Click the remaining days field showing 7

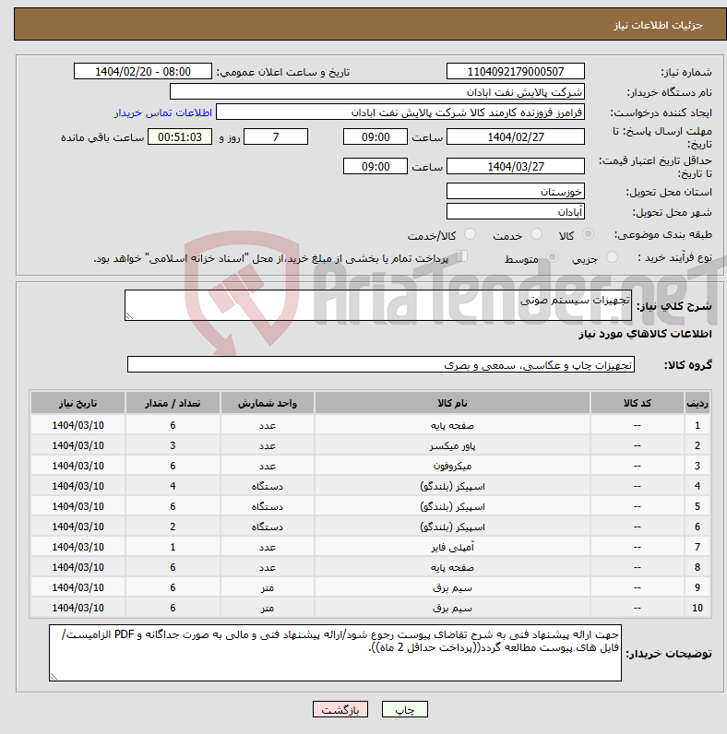tap(276, 137)
